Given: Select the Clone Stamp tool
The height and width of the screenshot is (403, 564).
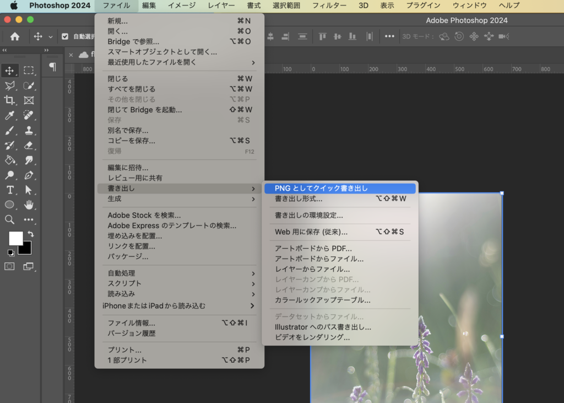Looking at the screenshot, I should [x=29, y=130].
